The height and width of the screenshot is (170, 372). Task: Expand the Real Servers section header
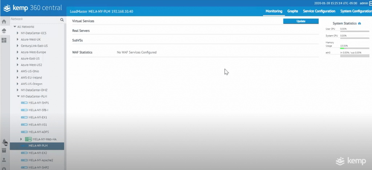(x=81, y=31)
